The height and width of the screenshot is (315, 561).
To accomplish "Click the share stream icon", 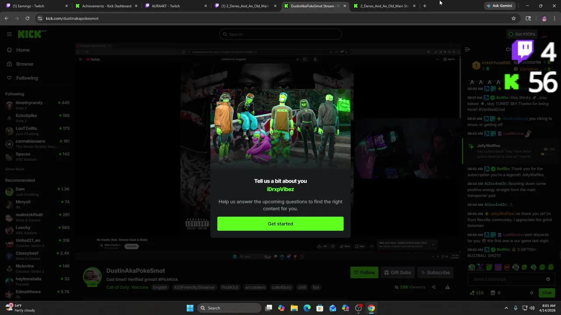I will (433, 287).
